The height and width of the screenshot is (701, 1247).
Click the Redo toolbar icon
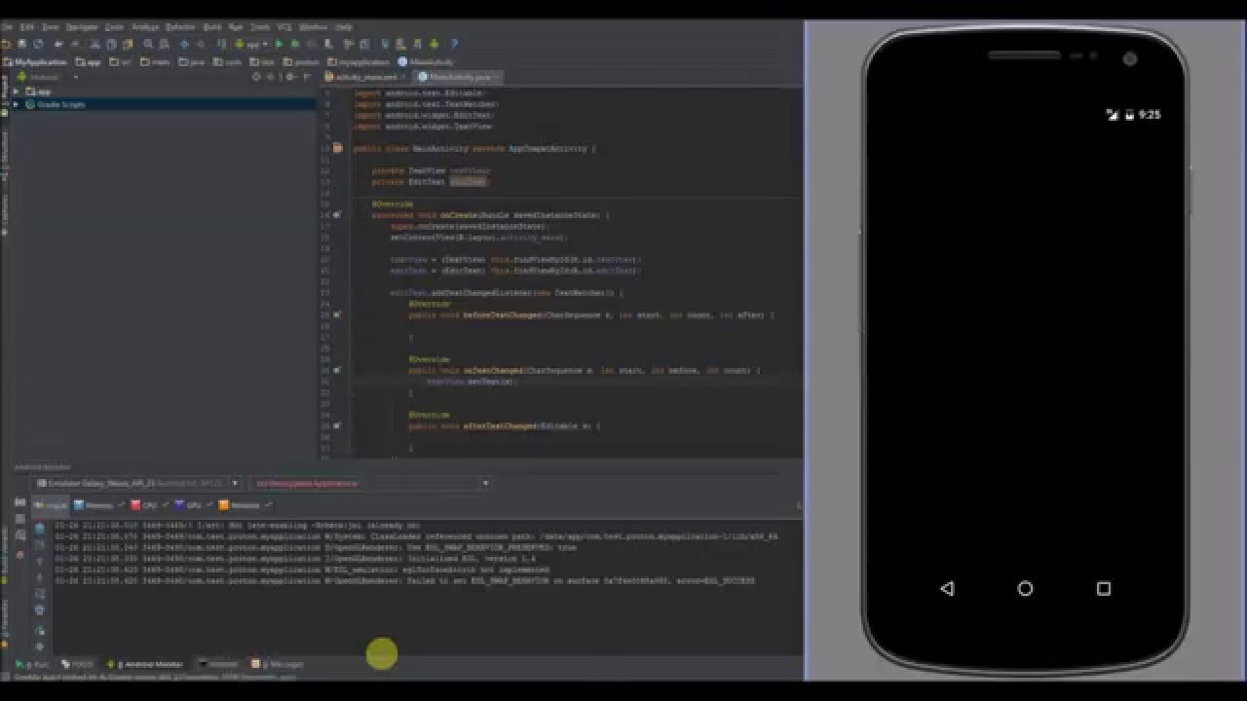tap(74, 44)
